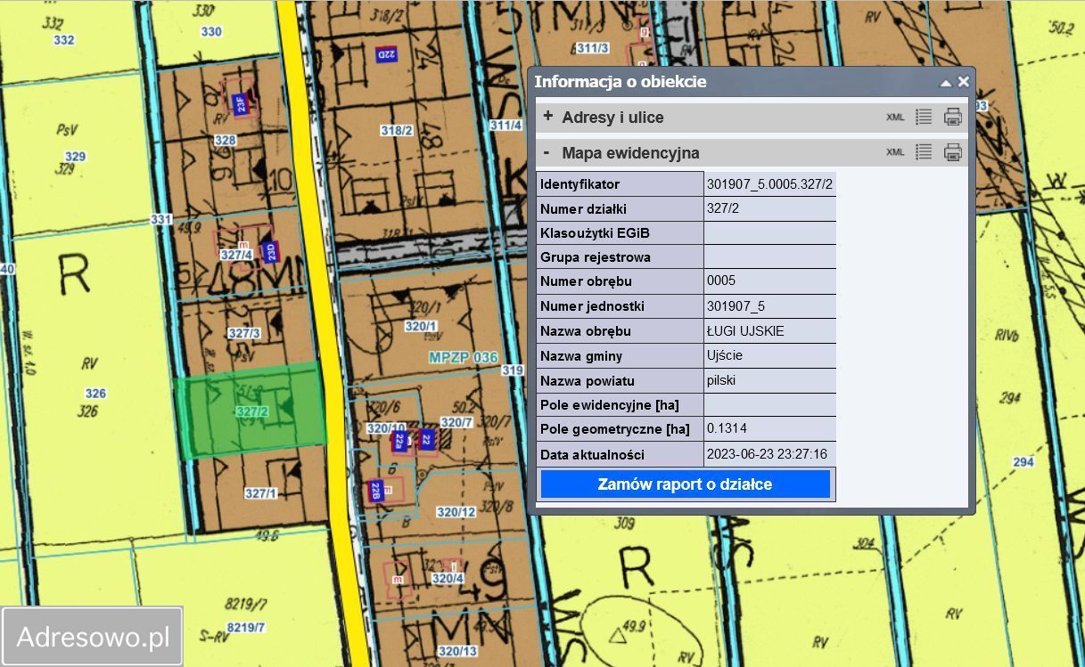
Task: Click the Adresowo.pl logo
Action: tap(93, 637)
